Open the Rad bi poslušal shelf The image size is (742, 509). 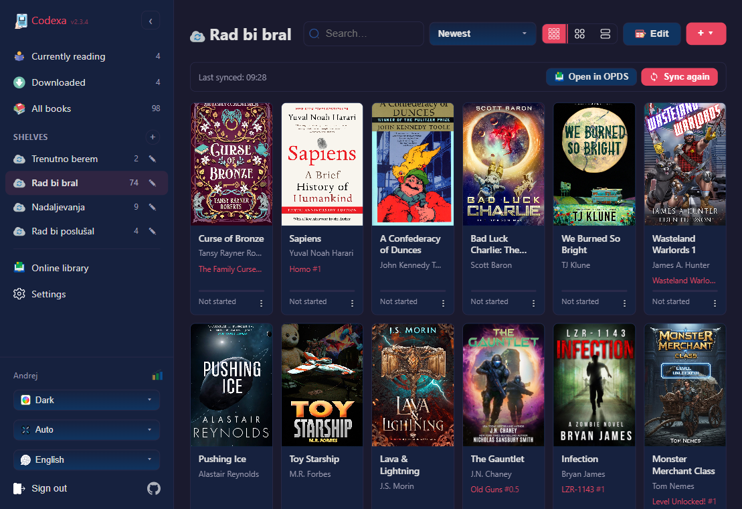tap(86, 231)
